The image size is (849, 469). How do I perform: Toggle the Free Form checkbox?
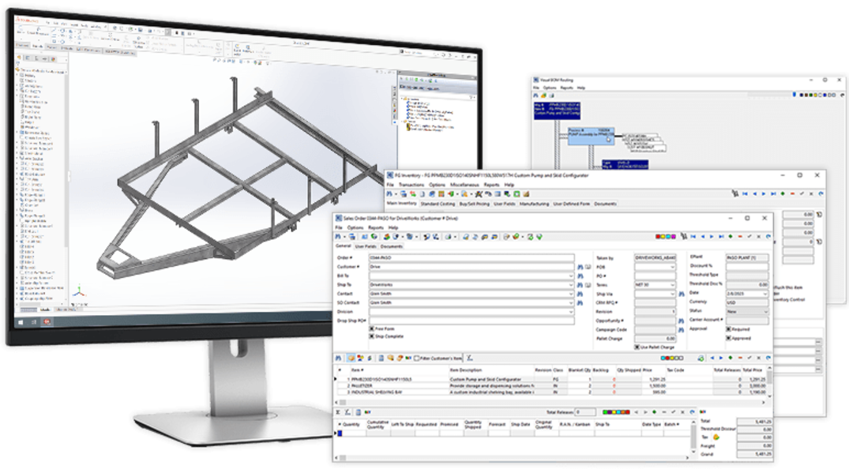pos(372,328)
